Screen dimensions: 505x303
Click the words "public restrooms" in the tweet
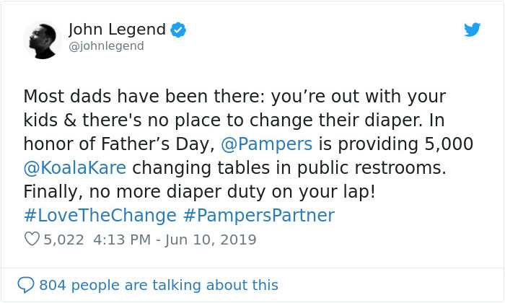(384, 167)
